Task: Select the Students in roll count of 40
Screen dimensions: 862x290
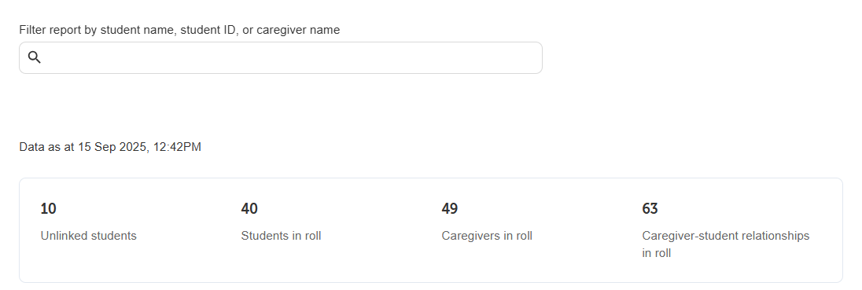Action: [249, 209]
